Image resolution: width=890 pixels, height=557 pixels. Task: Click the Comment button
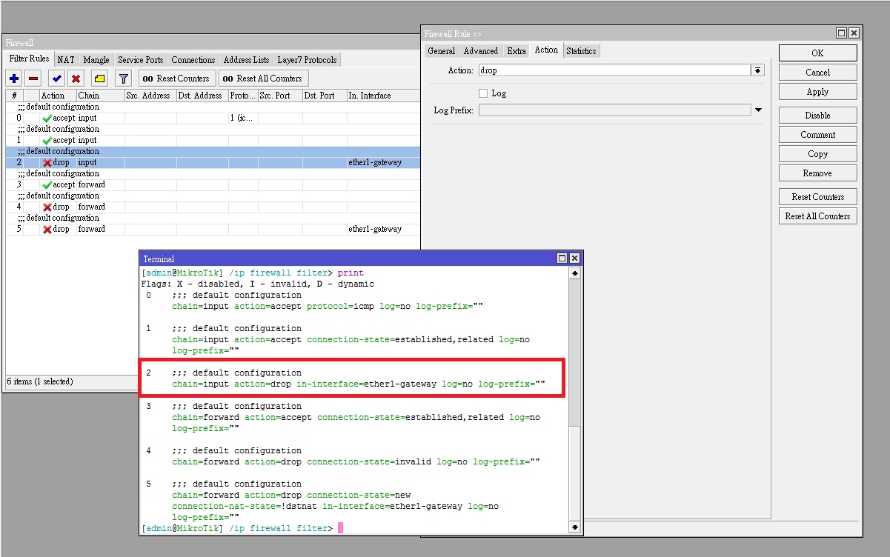pos(817,135)
